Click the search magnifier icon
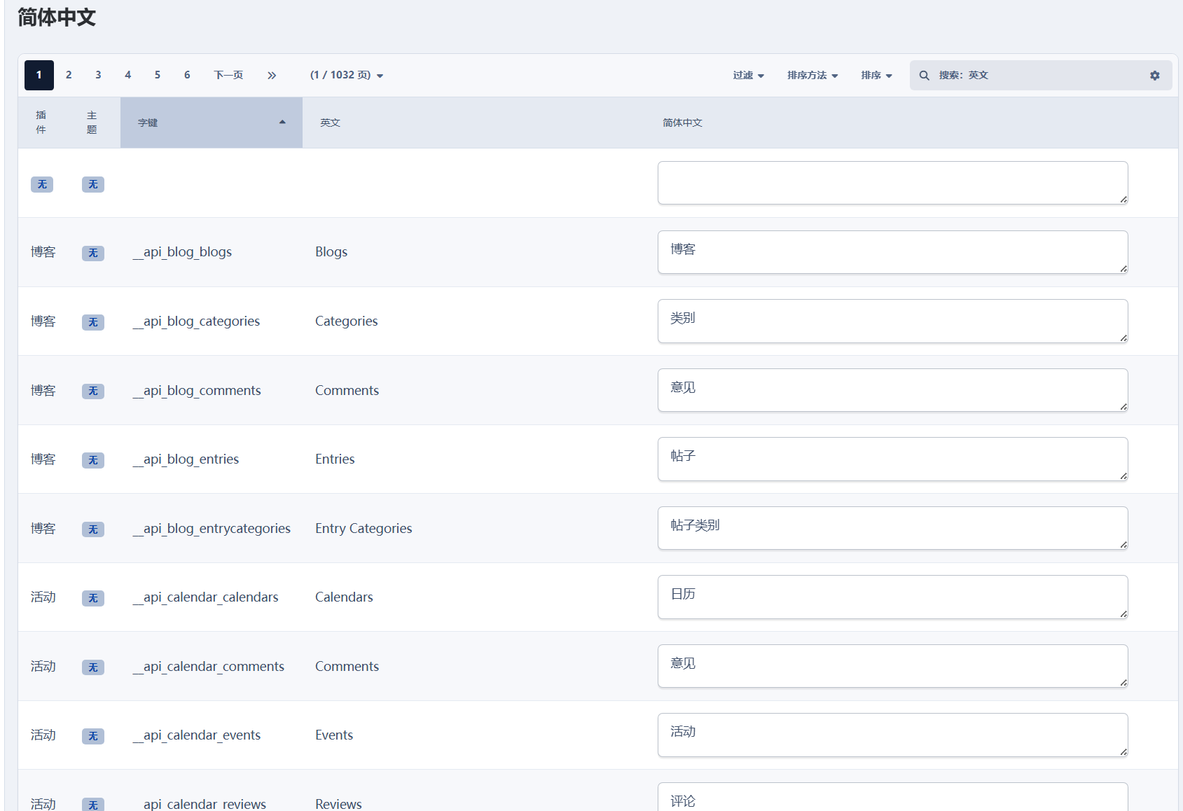The image size is (1183, 811). [x=924, y=76]
